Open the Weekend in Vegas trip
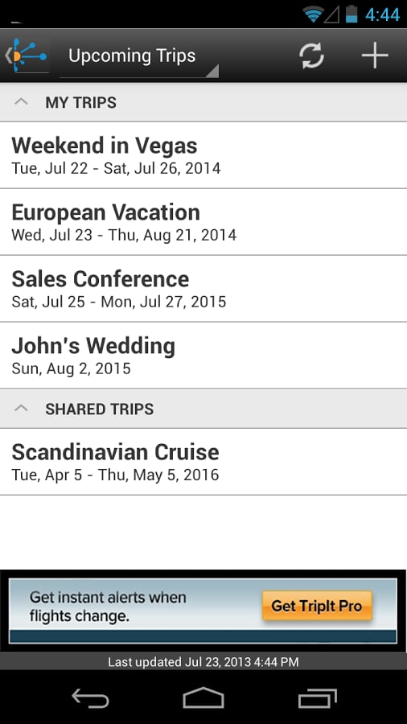 point(203,155)
